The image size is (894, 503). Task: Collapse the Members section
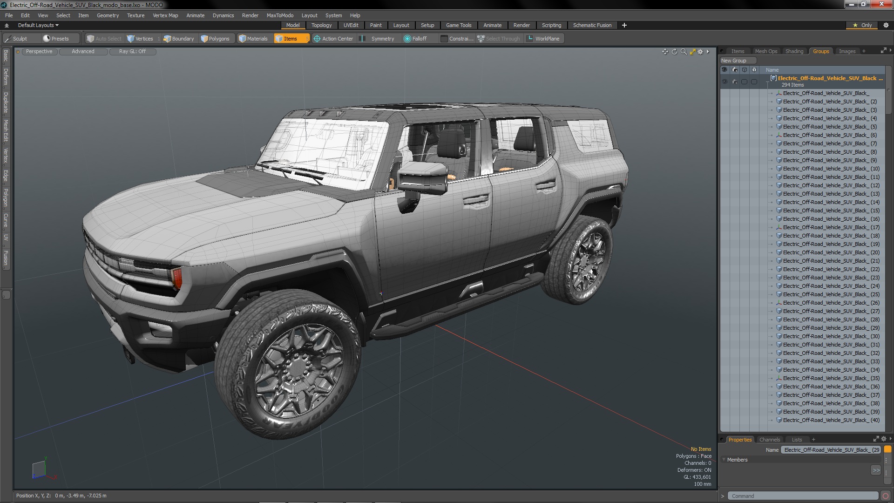click(724, 460)
